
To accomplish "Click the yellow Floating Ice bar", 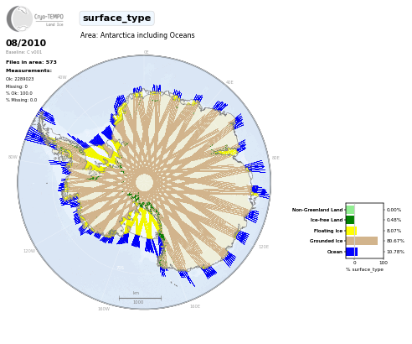I will tap(352, 231).
